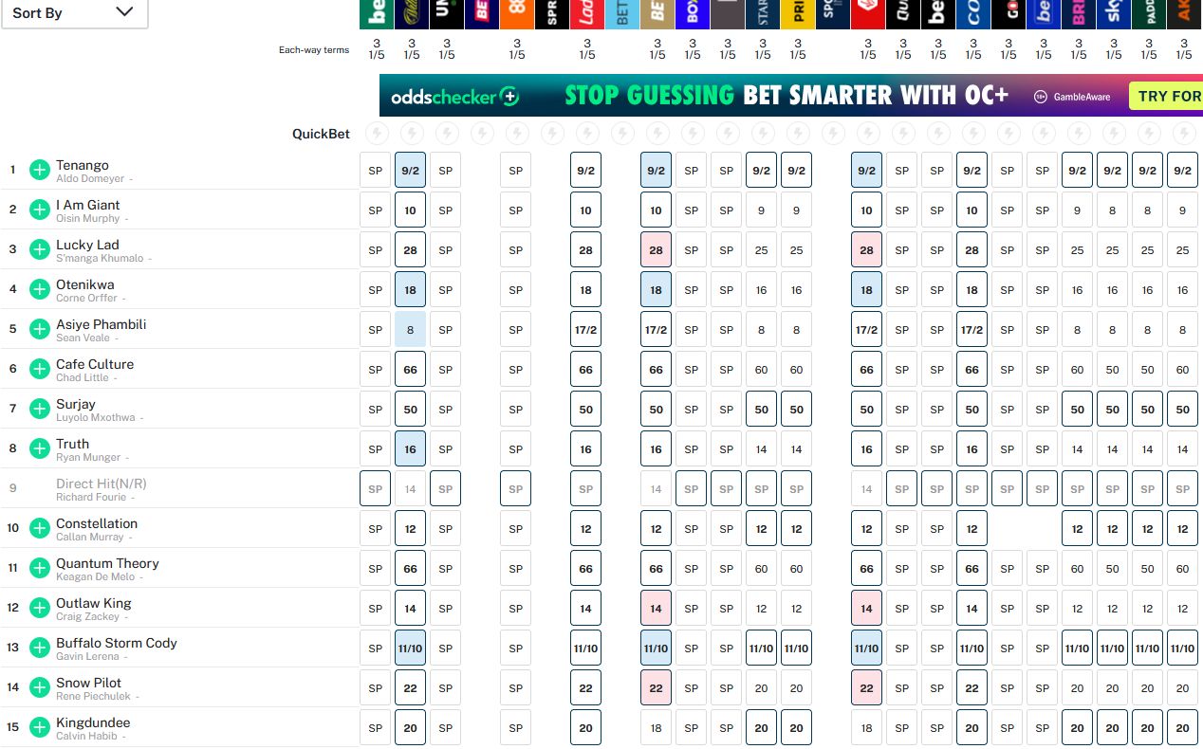1203x749 pixels.
Task: Select Snow Pilot 22 odds under Ladbrokes
Action: [x=586, y=688]
